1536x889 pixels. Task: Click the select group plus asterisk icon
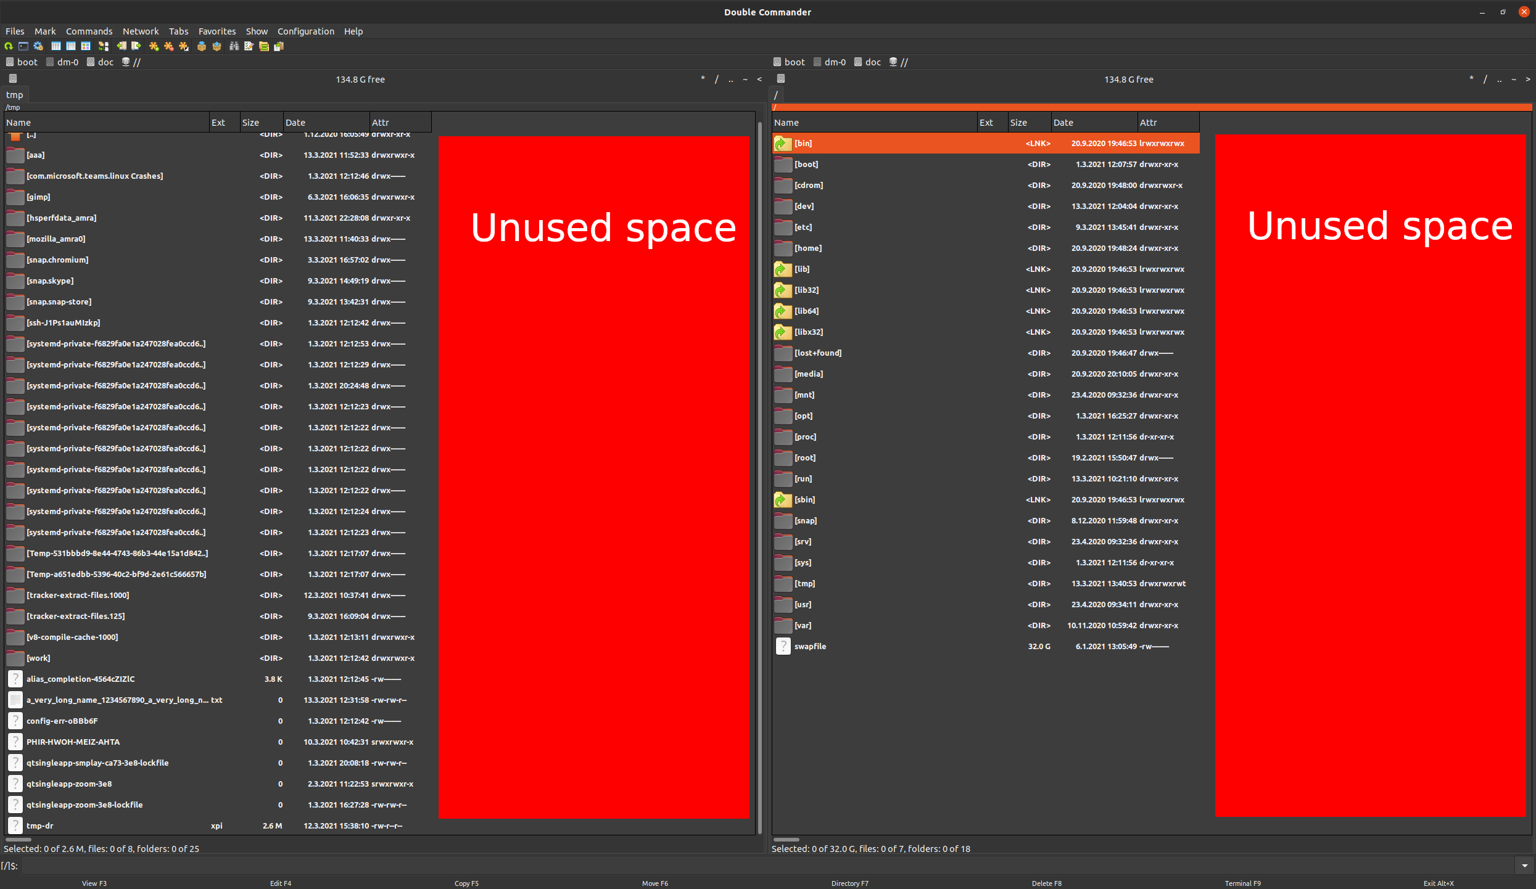click(154, 46)
